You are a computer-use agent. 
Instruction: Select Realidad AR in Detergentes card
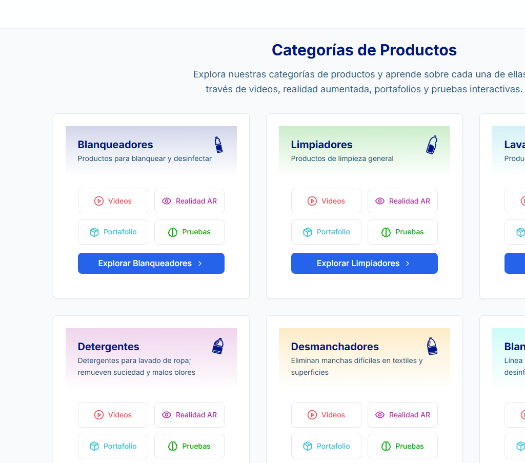point(189,415)
